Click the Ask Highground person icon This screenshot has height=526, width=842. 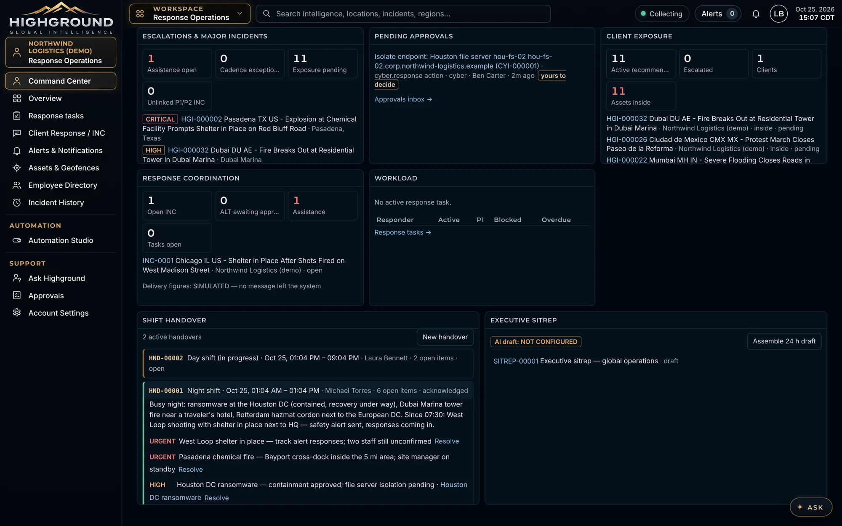tap(17, 278)
